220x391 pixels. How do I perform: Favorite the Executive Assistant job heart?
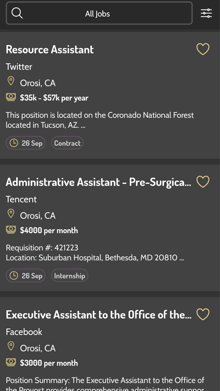[x=203, y=314]
